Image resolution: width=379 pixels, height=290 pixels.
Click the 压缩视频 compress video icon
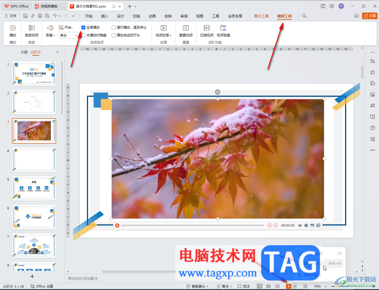tap(207, 28)
